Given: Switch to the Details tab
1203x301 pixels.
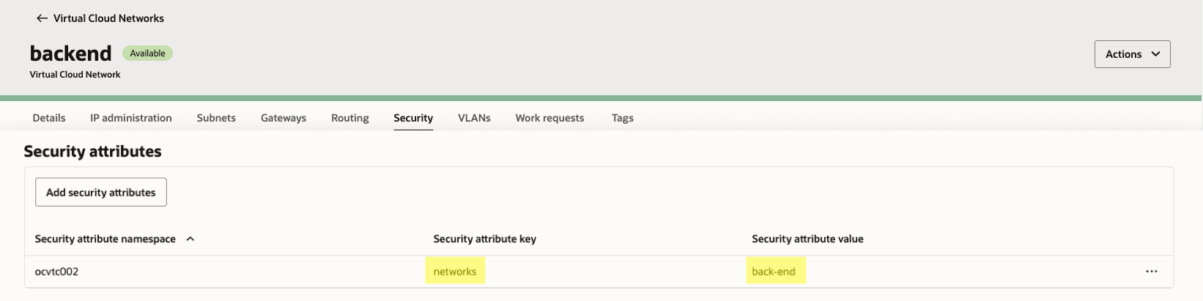Looking at the screenshot, I should click(49, 118).
